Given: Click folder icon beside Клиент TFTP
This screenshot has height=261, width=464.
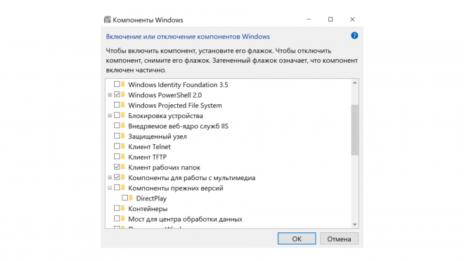Looking at the screenshot, I should (x=123, y=157).
